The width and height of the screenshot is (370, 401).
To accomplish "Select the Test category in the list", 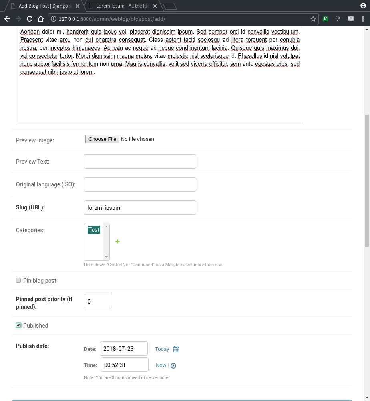I will click(x=94, y=230).
